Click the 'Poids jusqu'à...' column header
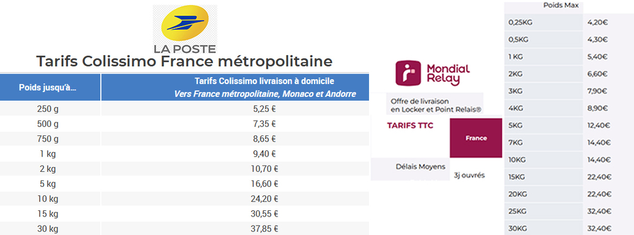This screenshot has width=634, height=235. [50, 87]
